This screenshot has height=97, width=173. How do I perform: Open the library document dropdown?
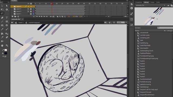(151, 5)
